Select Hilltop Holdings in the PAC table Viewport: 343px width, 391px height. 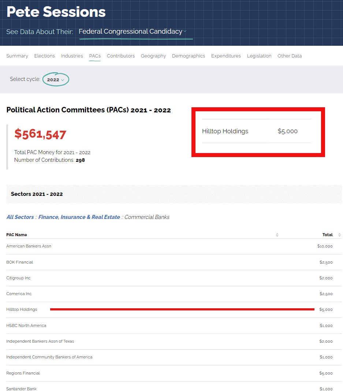click(174, 309)
